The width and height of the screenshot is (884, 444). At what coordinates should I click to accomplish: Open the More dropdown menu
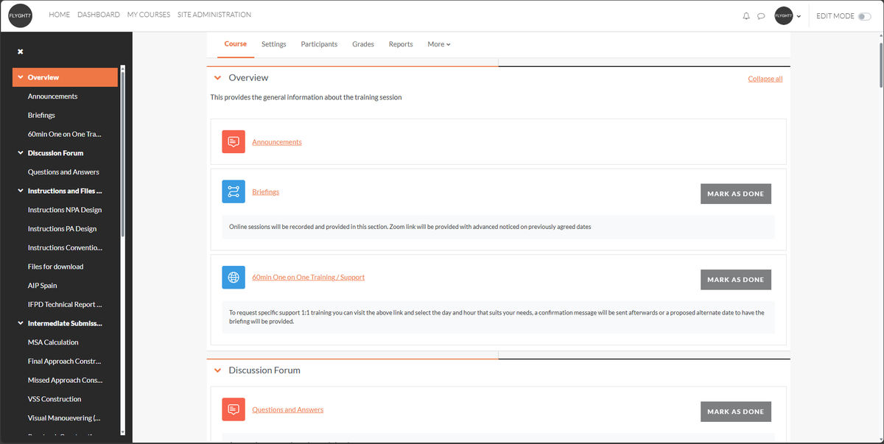[x=439, y=44]
